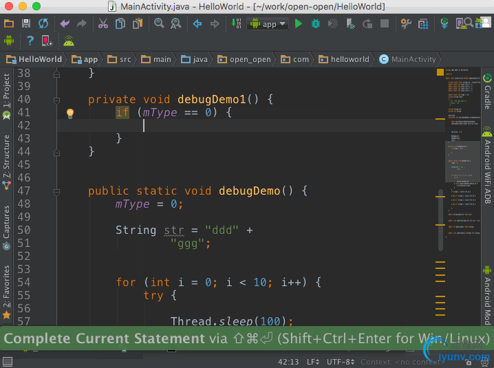Click the blue Help question mark icon
Screen dimensions: 494x368
pos(30,41)
